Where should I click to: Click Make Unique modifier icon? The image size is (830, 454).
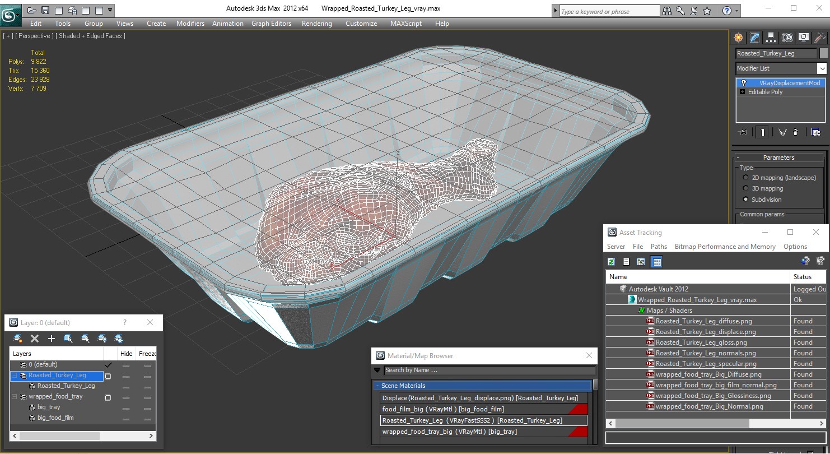pyautogui.click(x=782, y=132)
